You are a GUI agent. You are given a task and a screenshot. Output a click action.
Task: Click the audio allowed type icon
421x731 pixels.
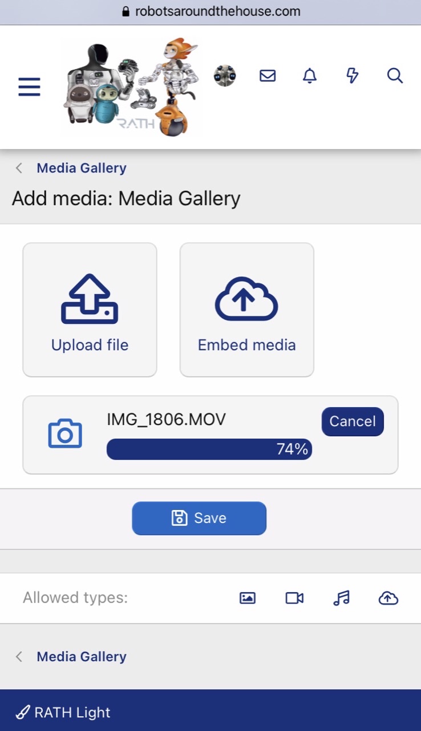341,598
